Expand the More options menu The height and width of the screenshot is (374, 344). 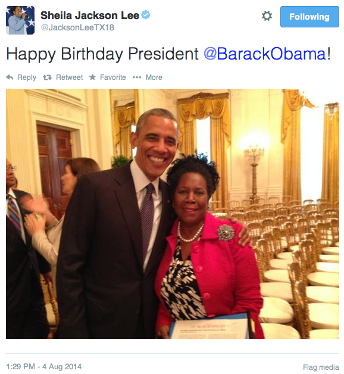154,77
